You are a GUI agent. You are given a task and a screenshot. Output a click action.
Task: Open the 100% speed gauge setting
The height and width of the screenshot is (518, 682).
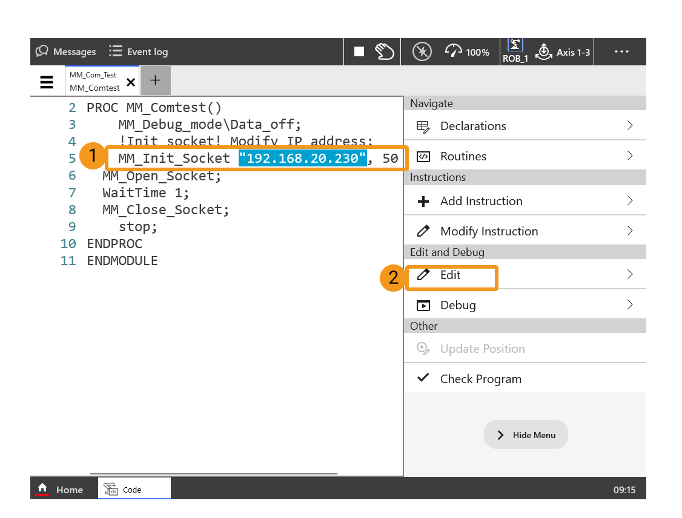point(467,52)
